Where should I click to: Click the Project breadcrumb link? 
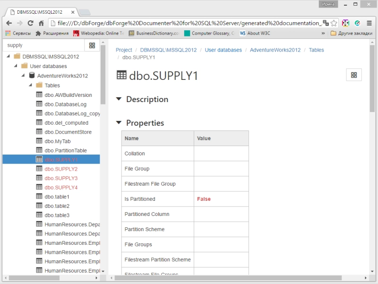click(x=124, y=50)
